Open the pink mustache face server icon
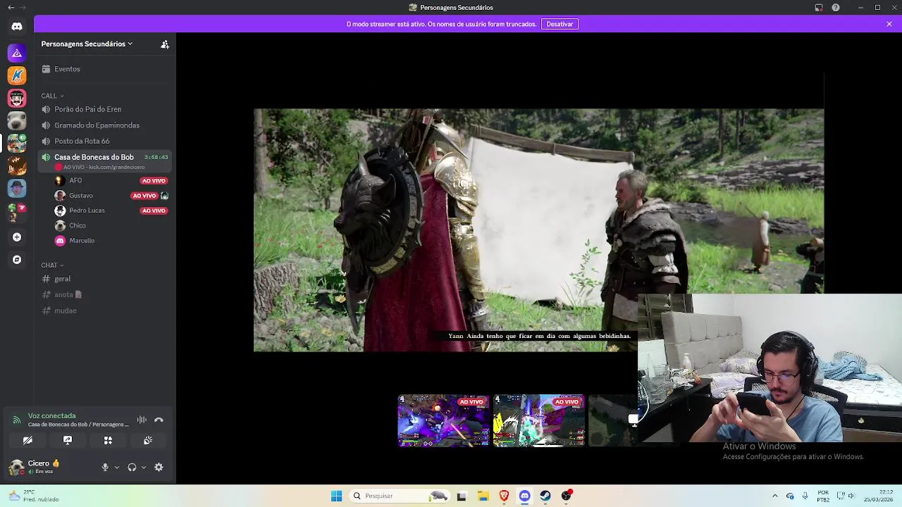 (x=17, y=98)
